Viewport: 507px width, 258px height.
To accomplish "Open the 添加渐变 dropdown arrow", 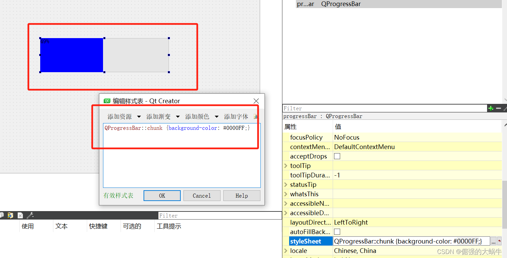I will (178, 117).
